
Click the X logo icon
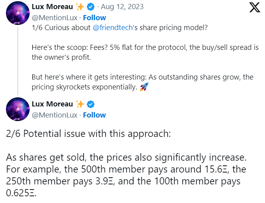click(255, 8)
